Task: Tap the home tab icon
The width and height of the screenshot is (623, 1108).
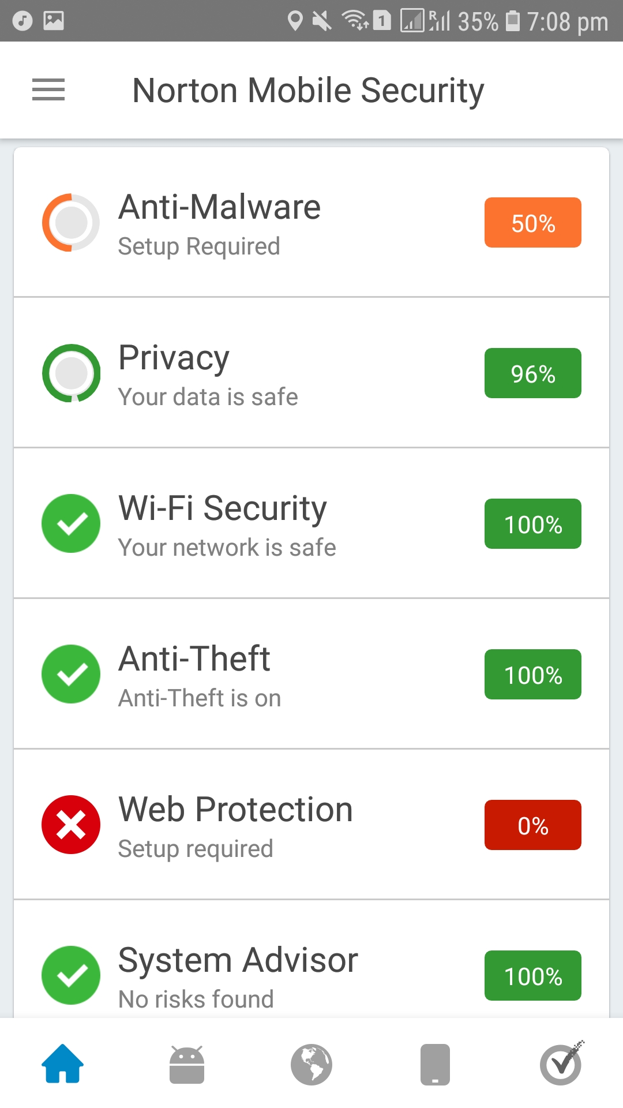Action: pyautogui.click(x=63, y=1064)
